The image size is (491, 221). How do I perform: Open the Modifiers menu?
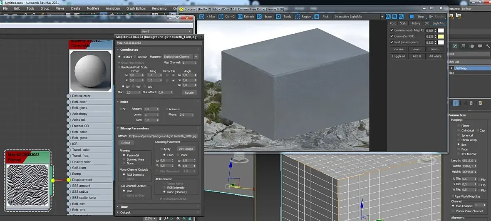pyautogui.click(x=93, y=8)
